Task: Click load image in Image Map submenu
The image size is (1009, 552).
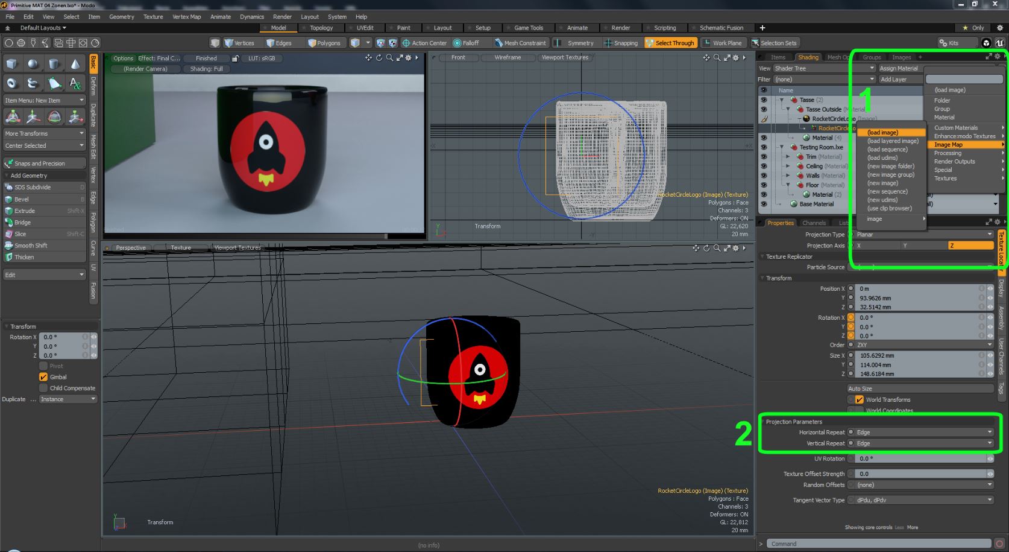Action: 882,133
